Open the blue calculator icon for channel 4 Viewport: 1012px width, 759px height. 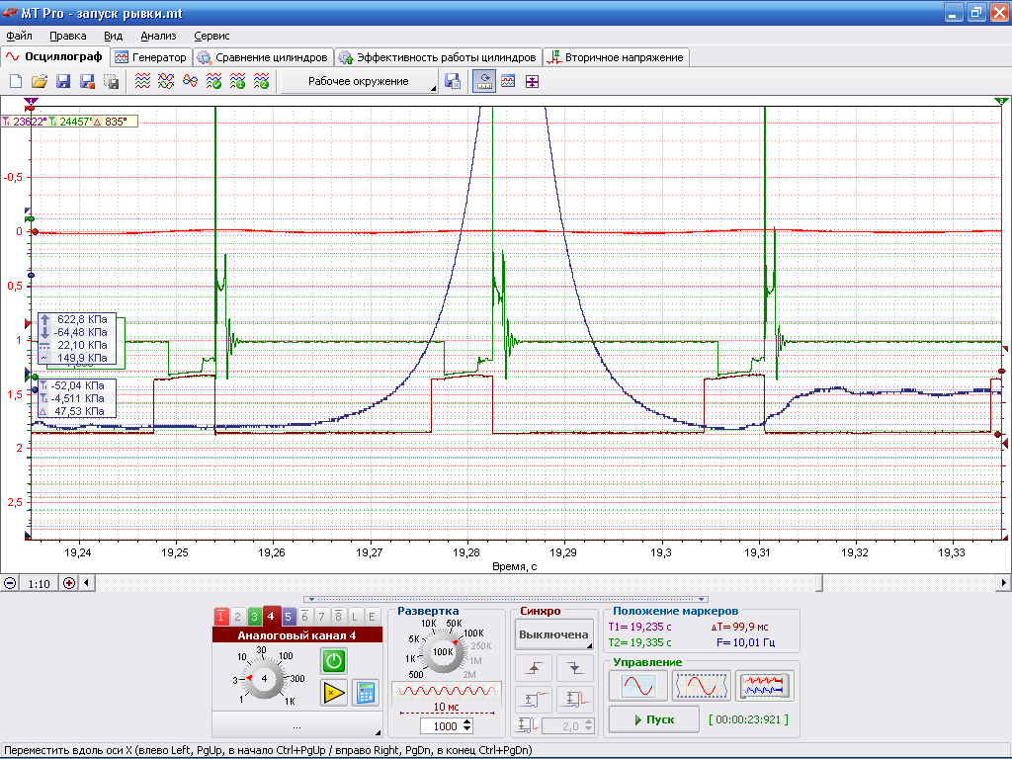[x=366, y=693]
